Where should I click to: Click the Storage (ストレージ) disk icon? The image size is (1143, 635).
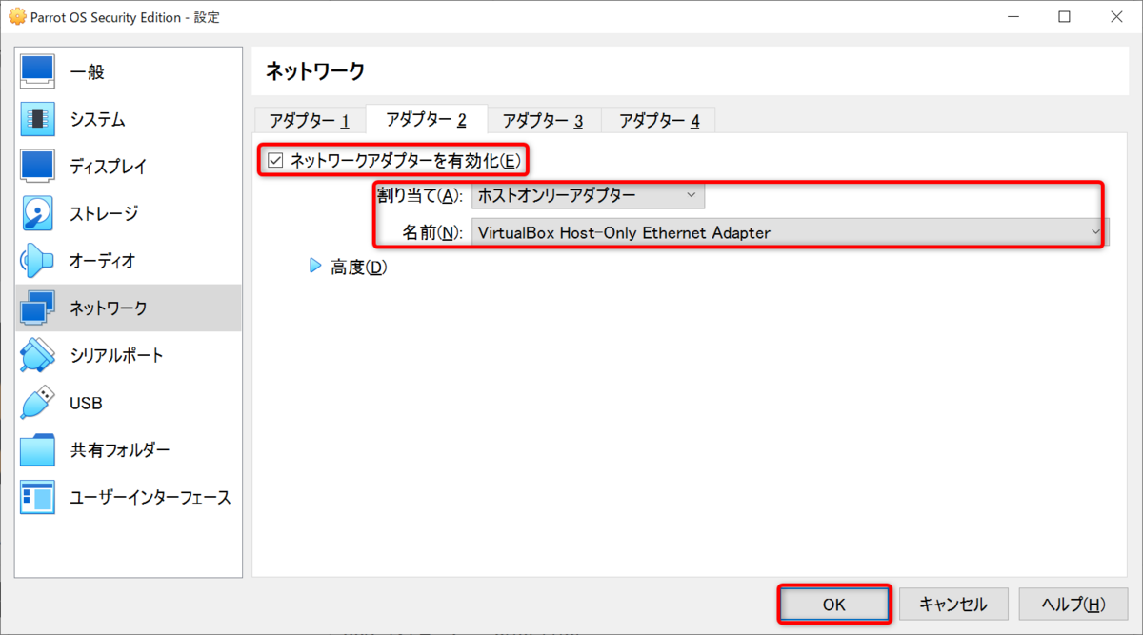(x=38, y=213)
